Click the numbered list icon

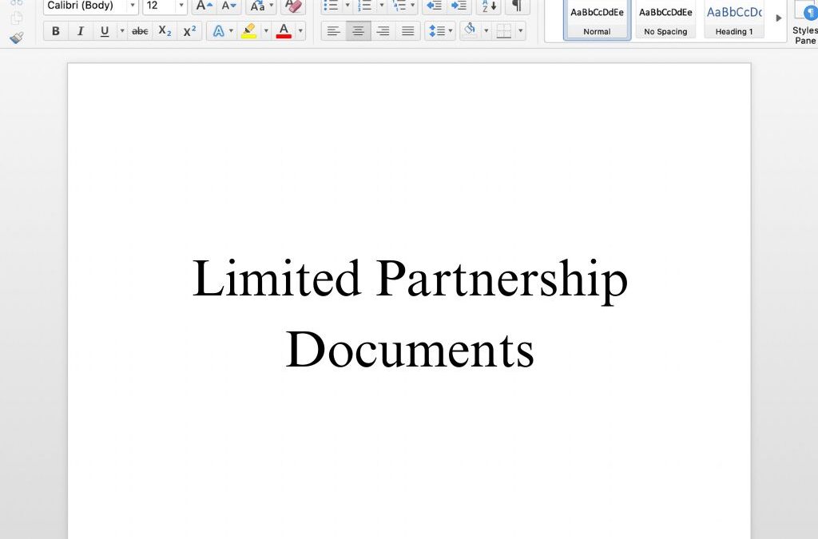coord(364,6)
